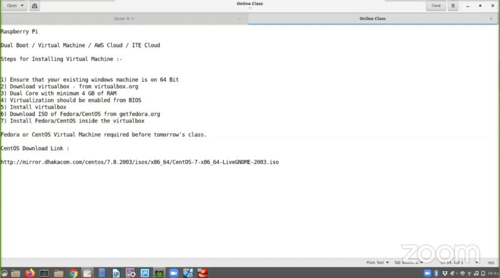
Task: Click the 'Download virtualbox - from virtualbox.org' line
Action: coord(69,86)
